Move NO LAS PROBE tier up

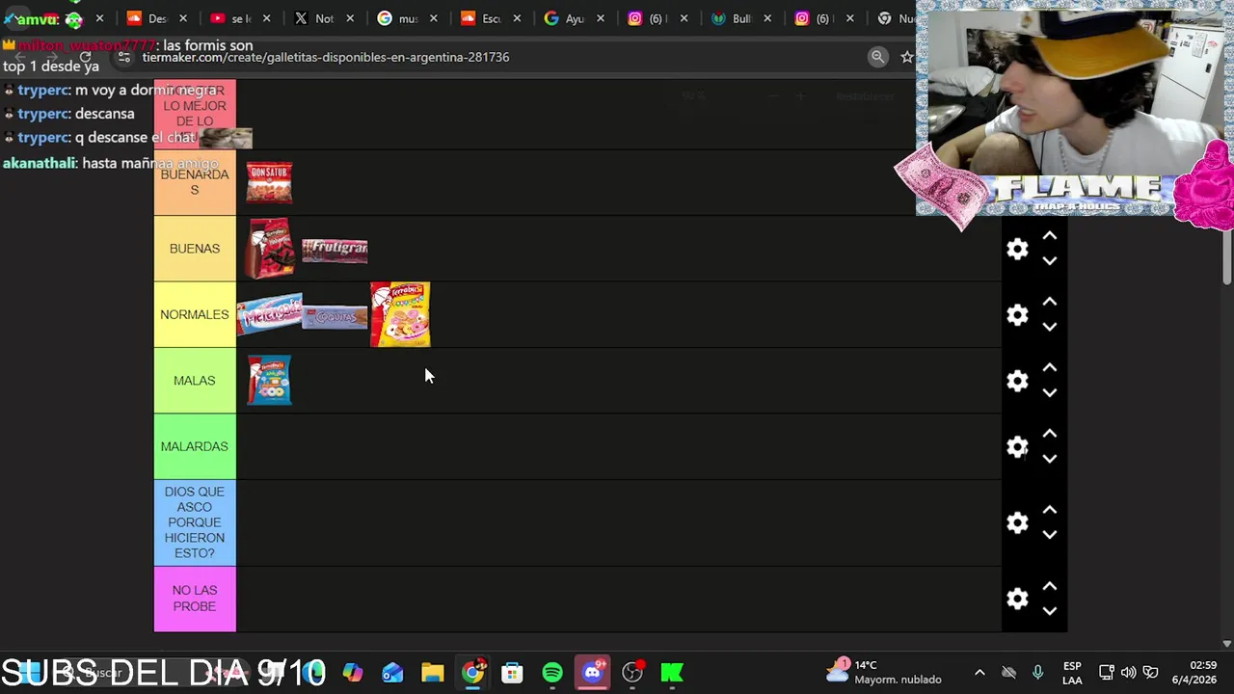pyautogui.click(x=1050, y=586)
